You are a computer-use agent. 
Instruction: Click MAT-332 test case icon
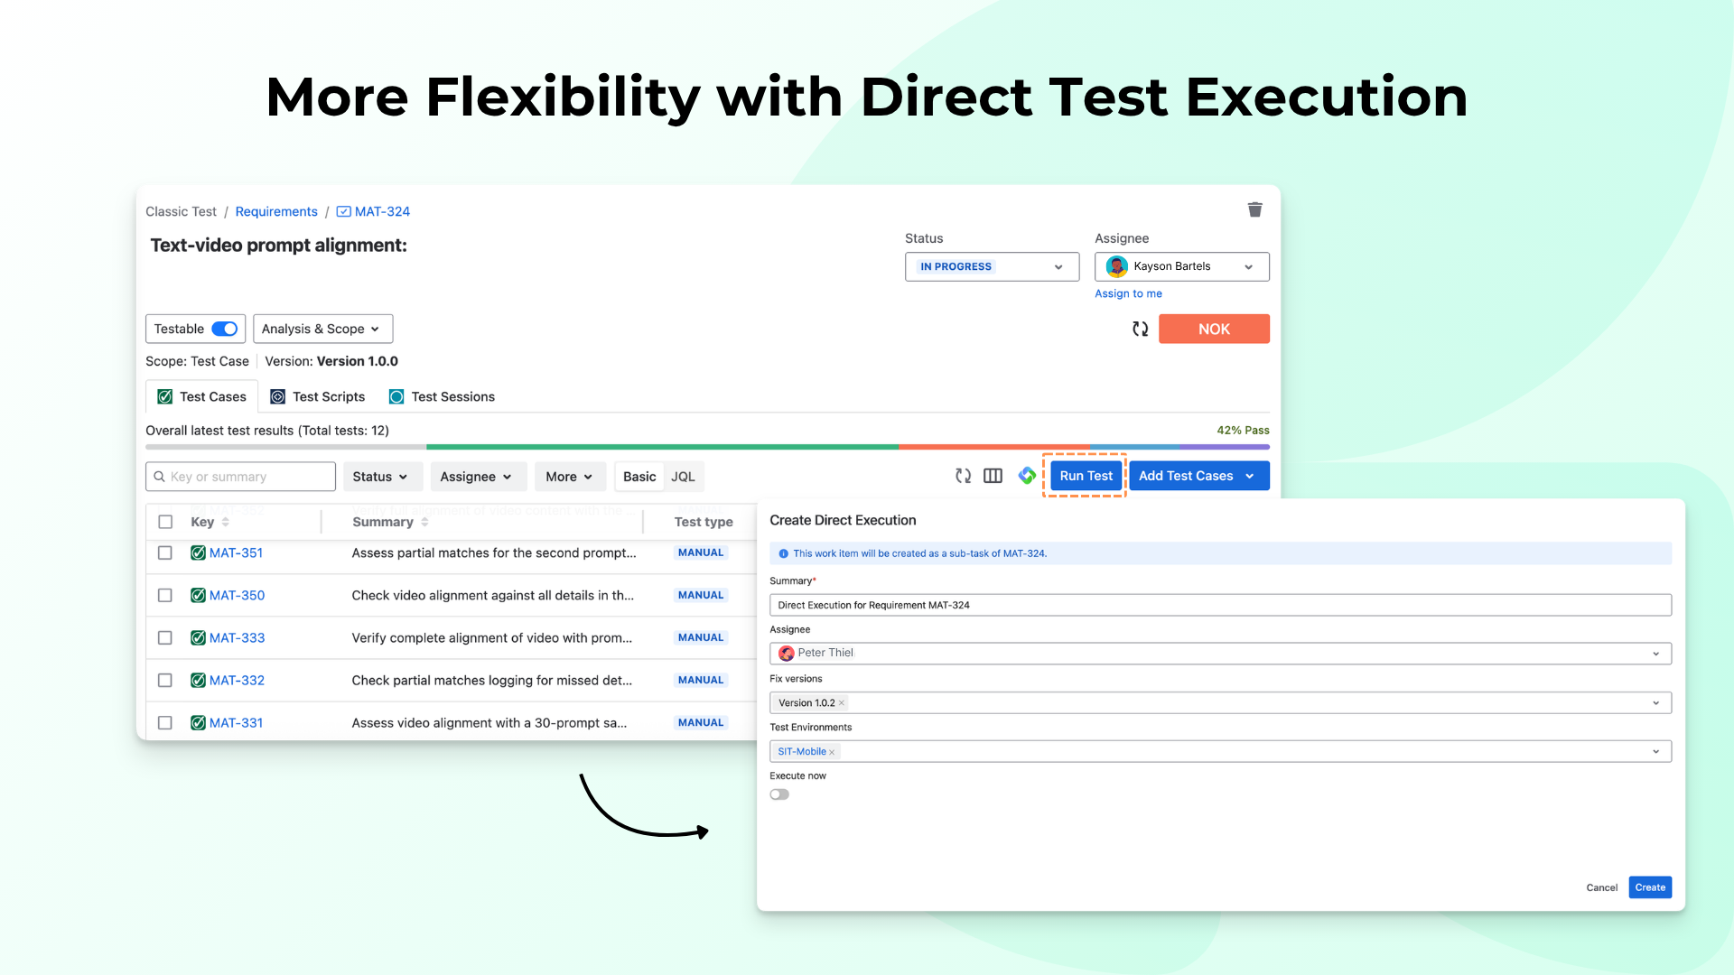point(198,680)
